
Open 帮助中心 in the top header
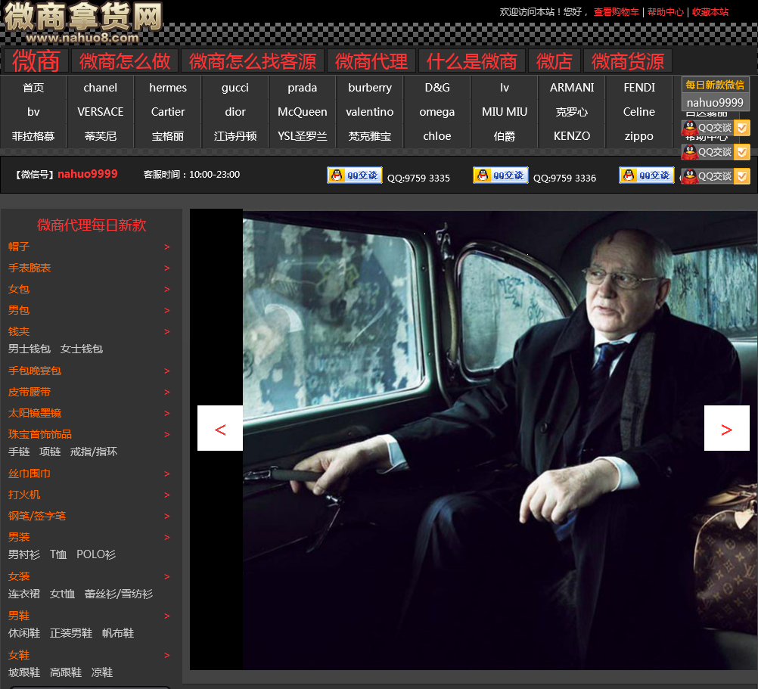[665, 11]
